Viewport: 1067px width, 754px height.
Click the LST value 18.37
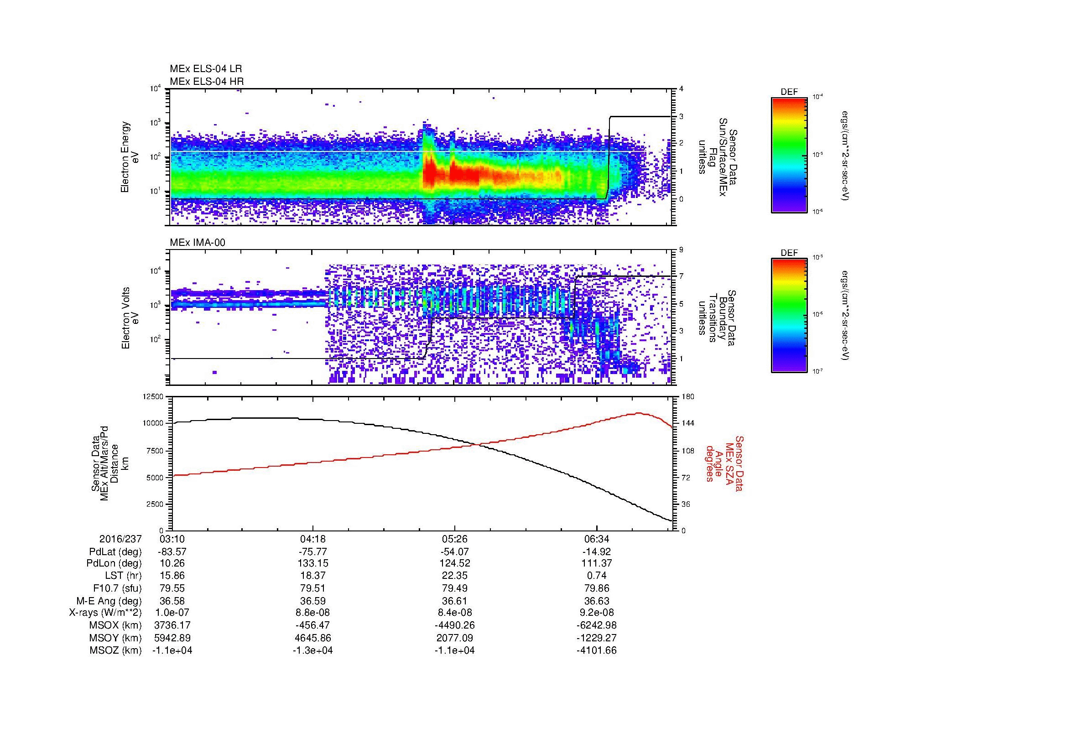pyautogui.click(x=313, y=576)
